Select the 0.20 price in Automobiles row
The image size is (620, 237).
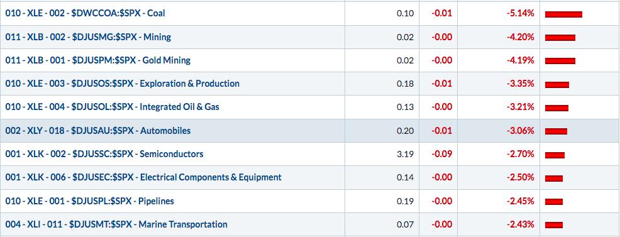coord(406,131)
